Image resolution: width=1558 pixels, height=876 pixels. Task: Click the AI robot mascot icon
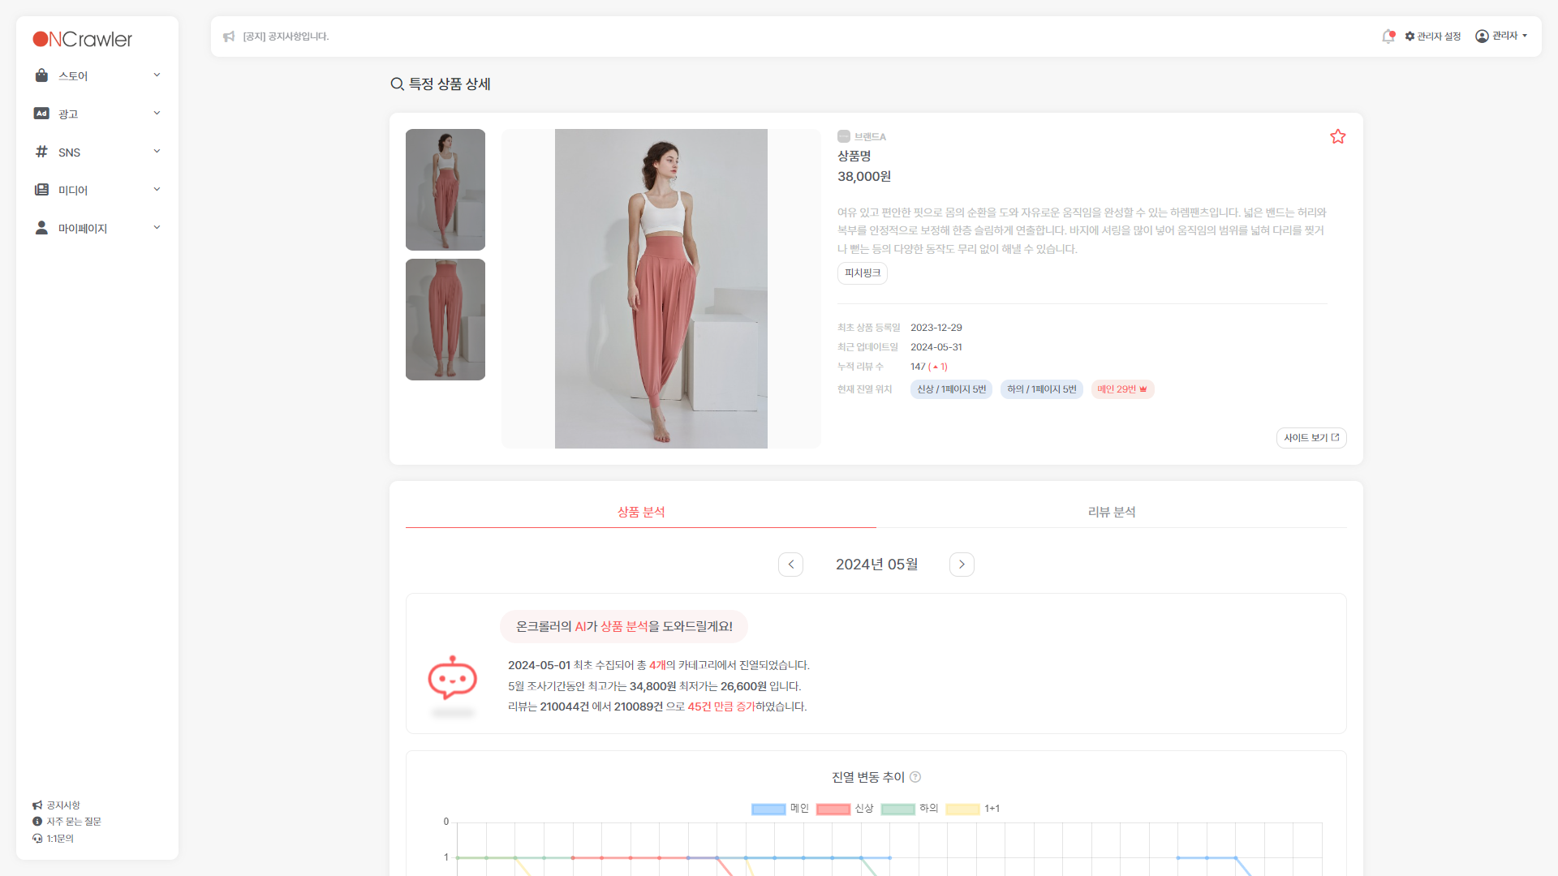[x=452, y=678]
